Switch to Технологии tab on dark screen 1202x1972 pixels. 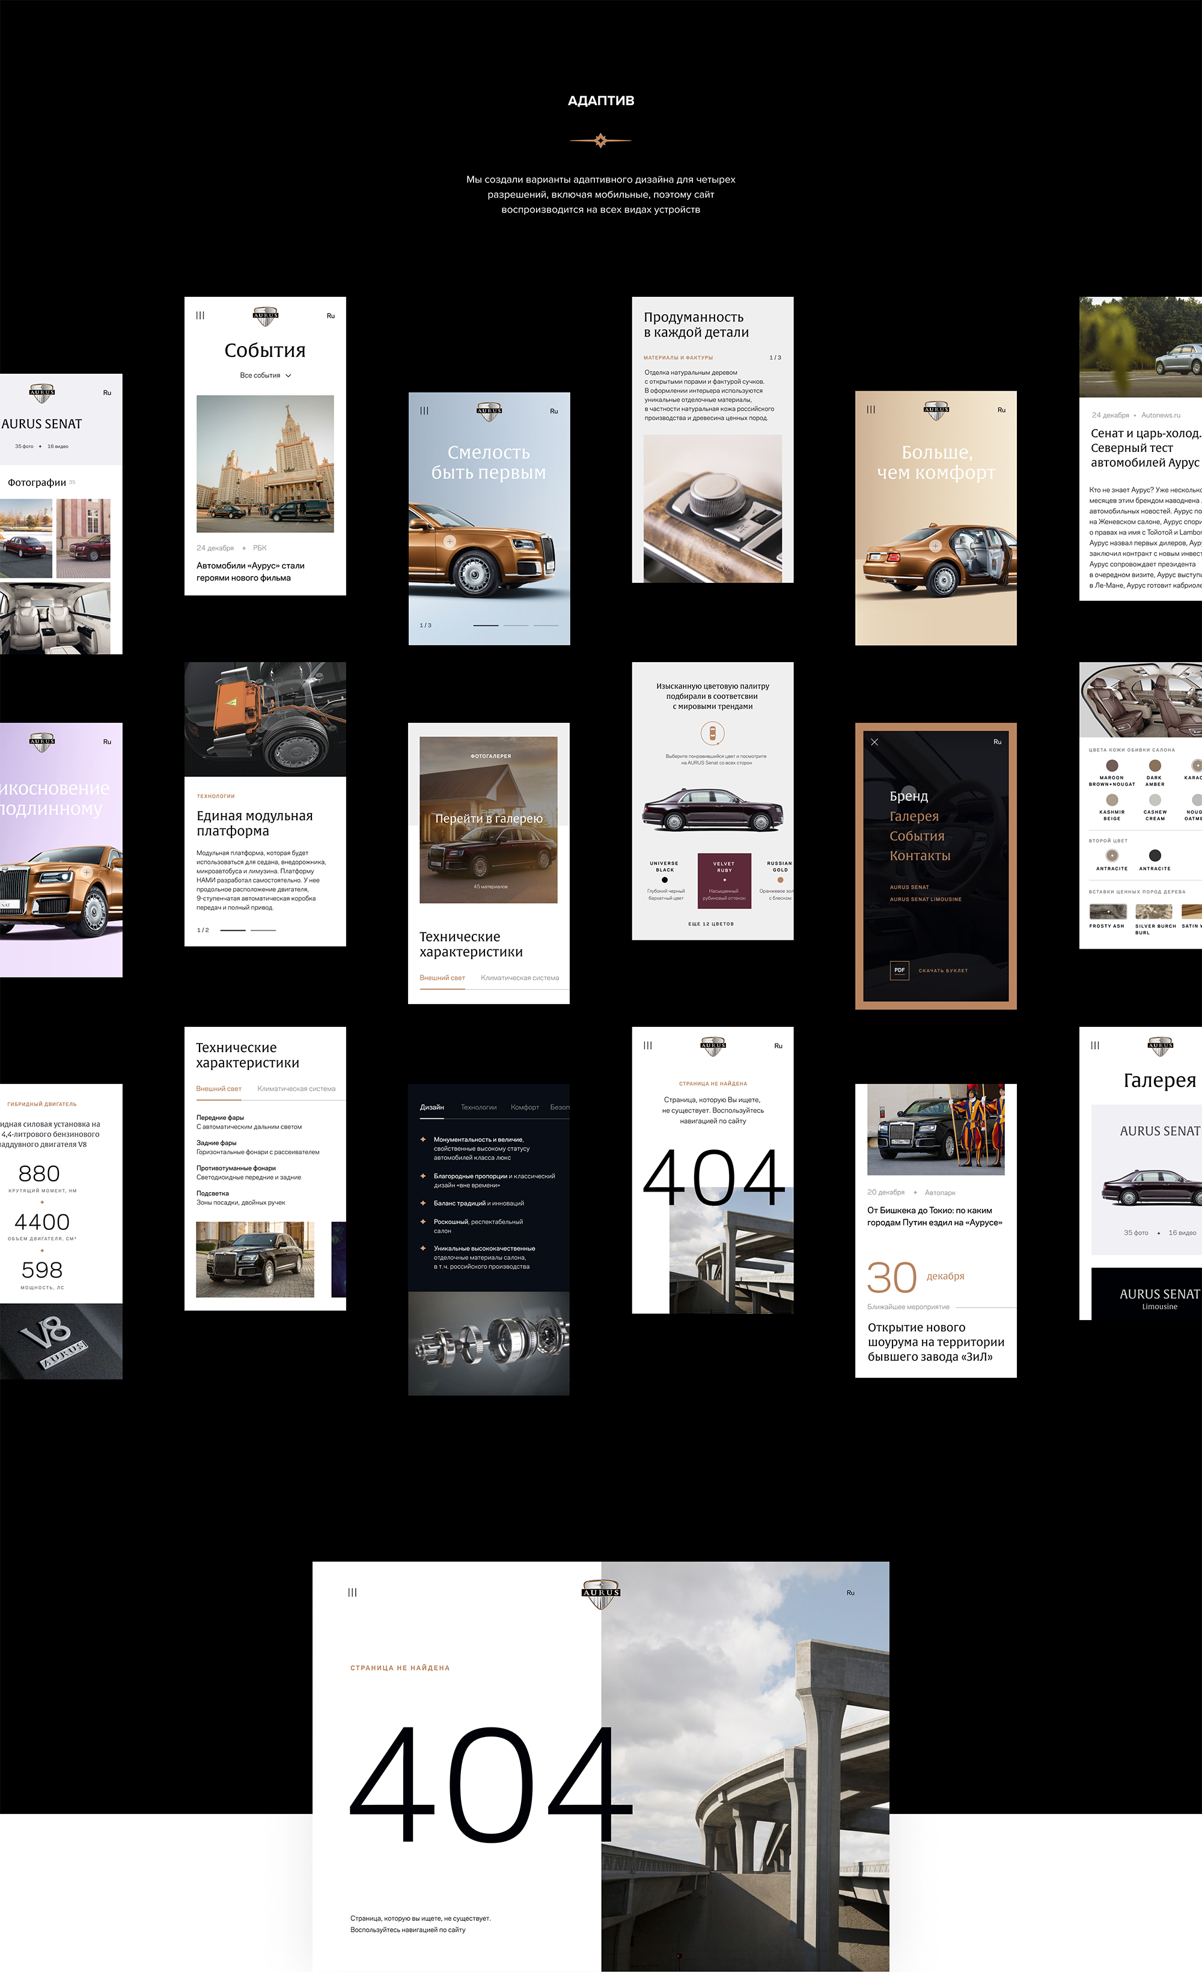tap(478, 1107)
